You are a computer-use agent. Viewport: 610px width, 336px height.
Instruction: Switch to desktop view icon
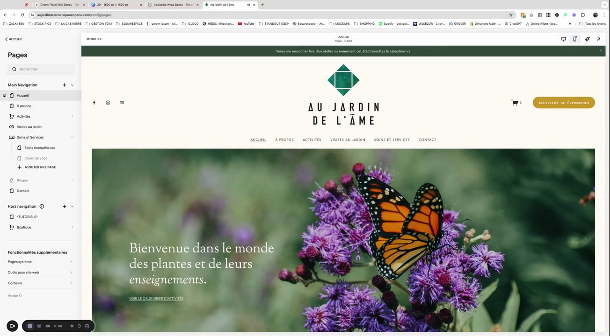click(x=564, y=39)
